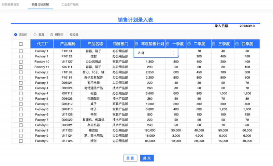Click the annual sales plan input field showing 210
This screenshot has width=273, height=166.
click(x=152, y=53)
